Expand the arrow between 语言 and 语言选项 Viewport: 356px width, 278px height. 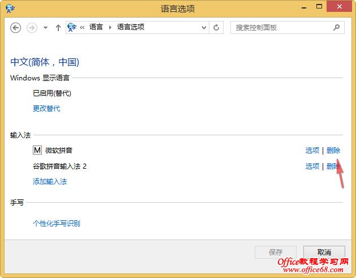pos(110,28)
